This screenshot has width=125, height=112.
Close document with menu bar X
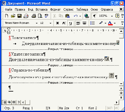coord(121,9)
